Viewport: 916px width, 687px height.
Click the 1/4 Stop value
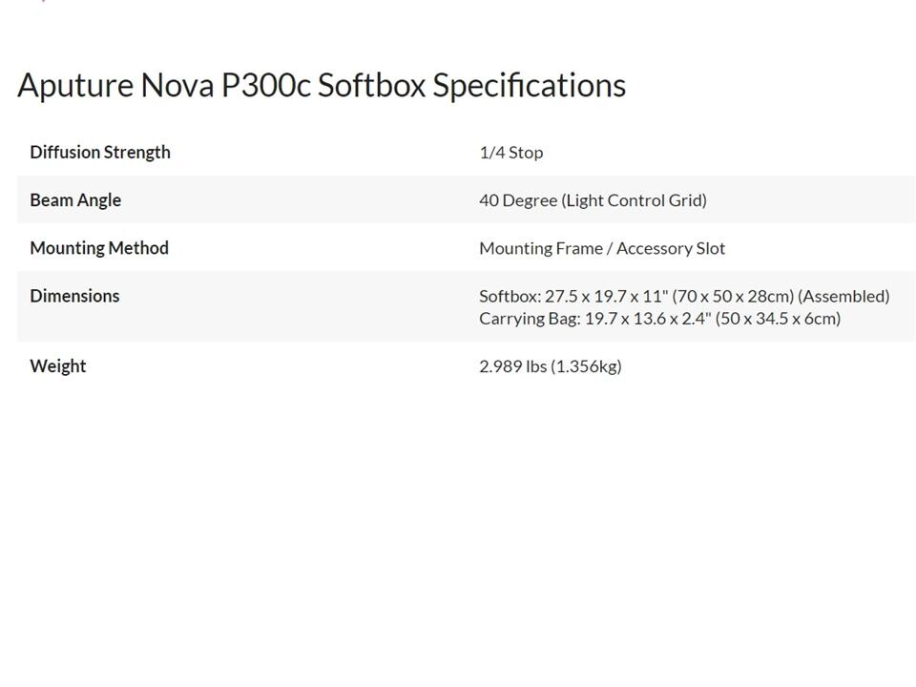coord(511,153)
